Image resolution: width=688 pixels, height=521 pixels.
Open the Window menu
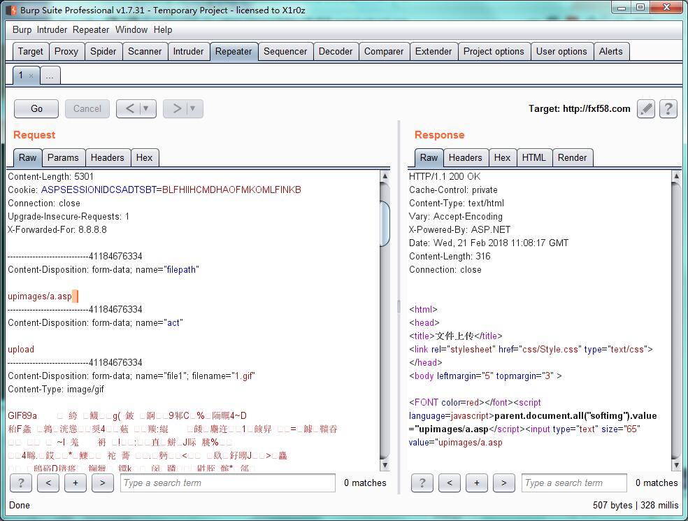point(131,29)
